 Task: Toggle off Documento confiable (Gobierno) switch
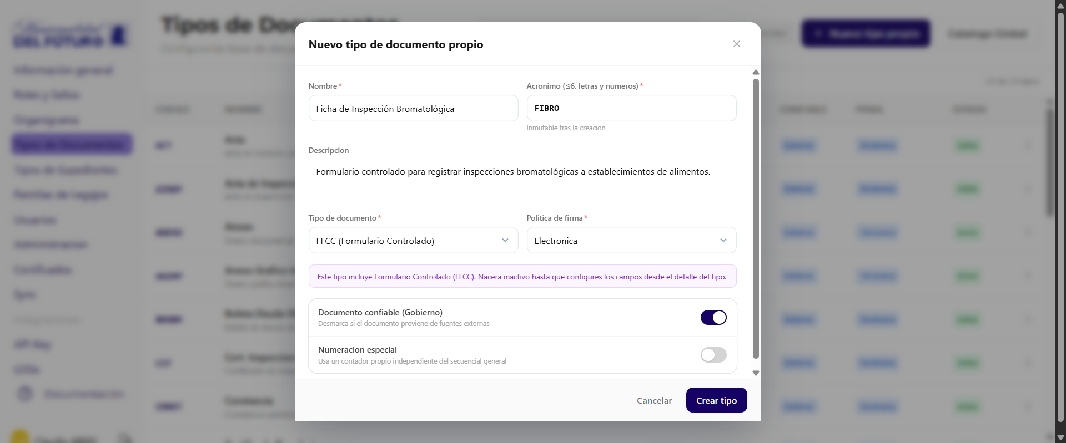pos(713,317)
